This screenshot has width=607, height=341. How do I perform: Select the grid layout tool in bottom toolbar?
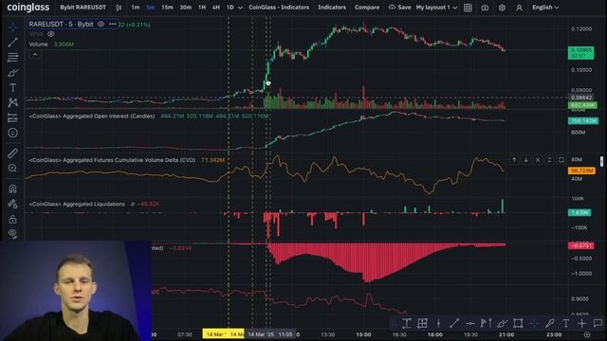[x=422, y=323]
